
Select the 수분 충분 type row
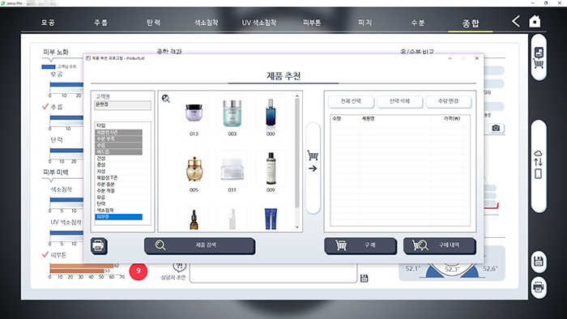118,185
